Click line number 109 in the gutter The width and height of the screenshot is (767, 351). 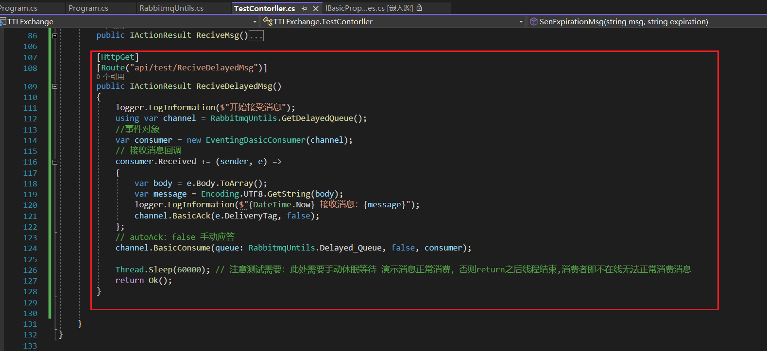[x=30, y=86]
